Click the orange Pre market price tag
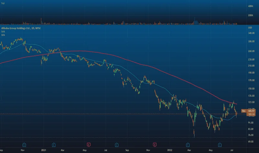Image resolution: width=259 pixels, height=153 pixels. coord(244,112)
